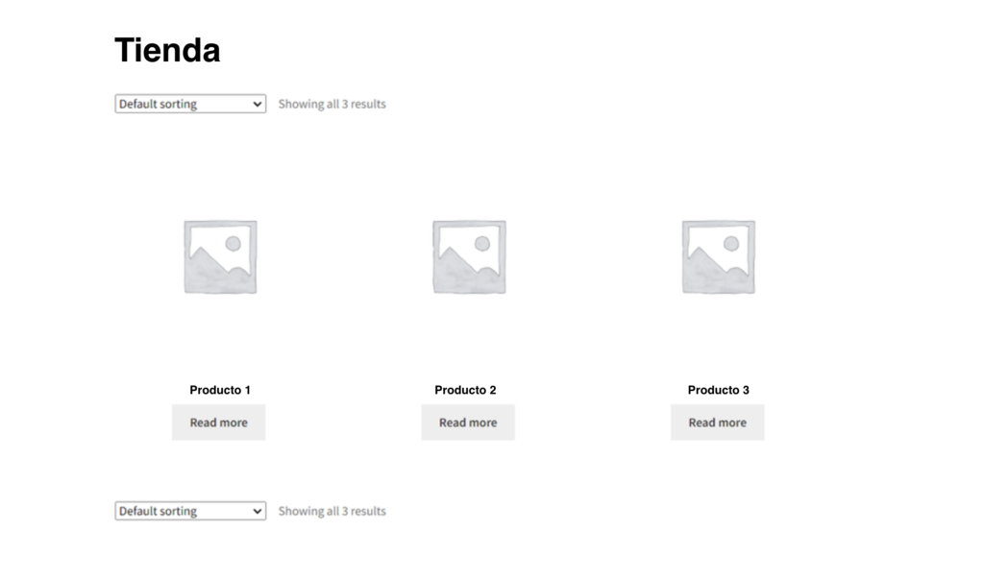Image resolution: width=984 pixels, height=579 pixels.
Task: Click the chevron on the bottom sorting selector
Action: tap(256, 511)
